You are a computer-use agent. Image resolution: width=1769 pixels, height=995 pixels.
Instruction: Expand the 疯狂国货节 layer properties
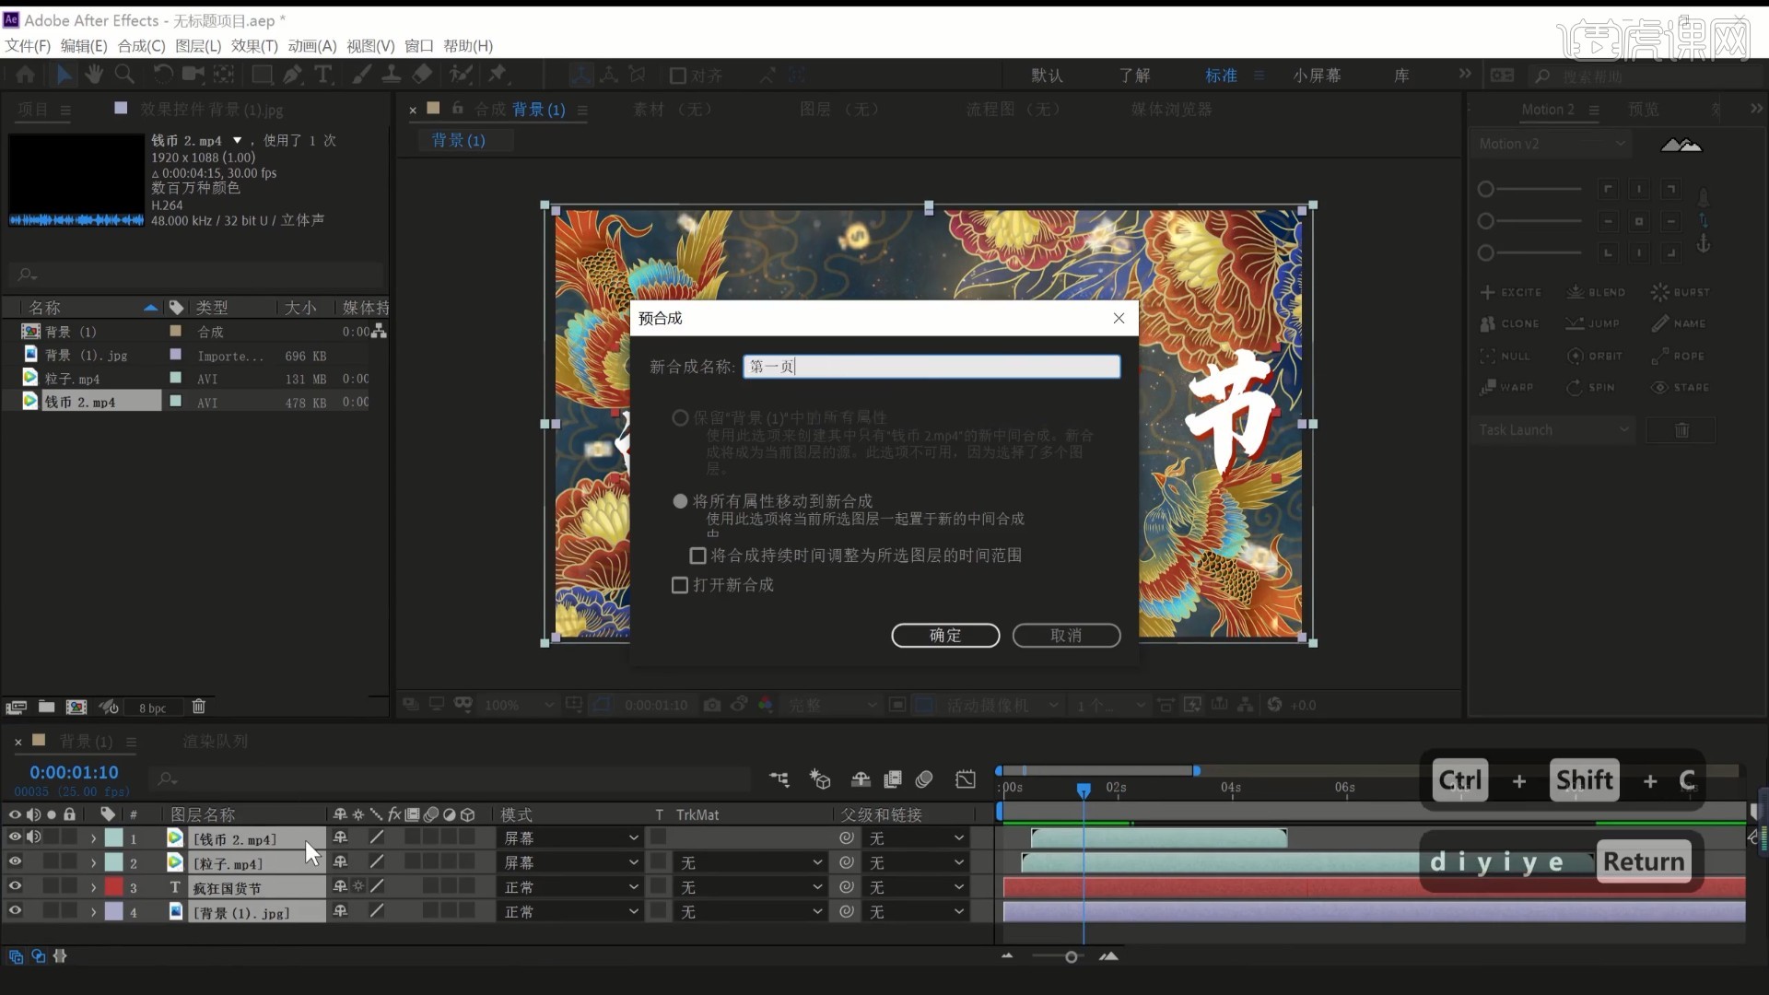pos(93,887)
